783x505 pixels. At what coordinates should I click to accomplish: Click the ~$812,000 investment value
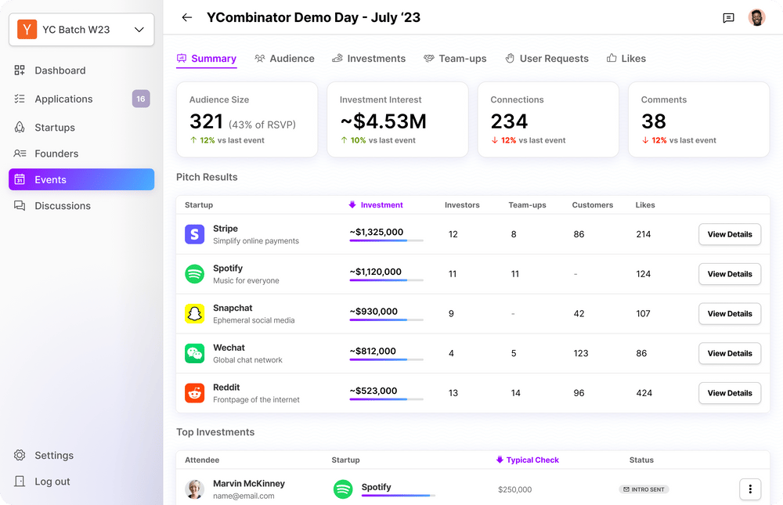(x=373, y=352)
